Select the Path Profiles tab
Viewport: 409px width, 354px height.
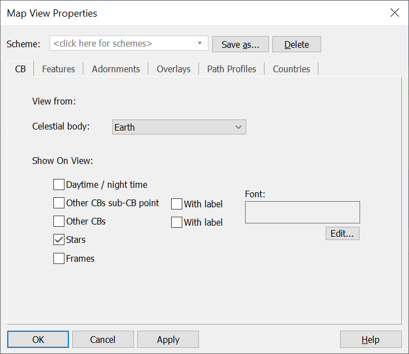(x=231, y=69)
